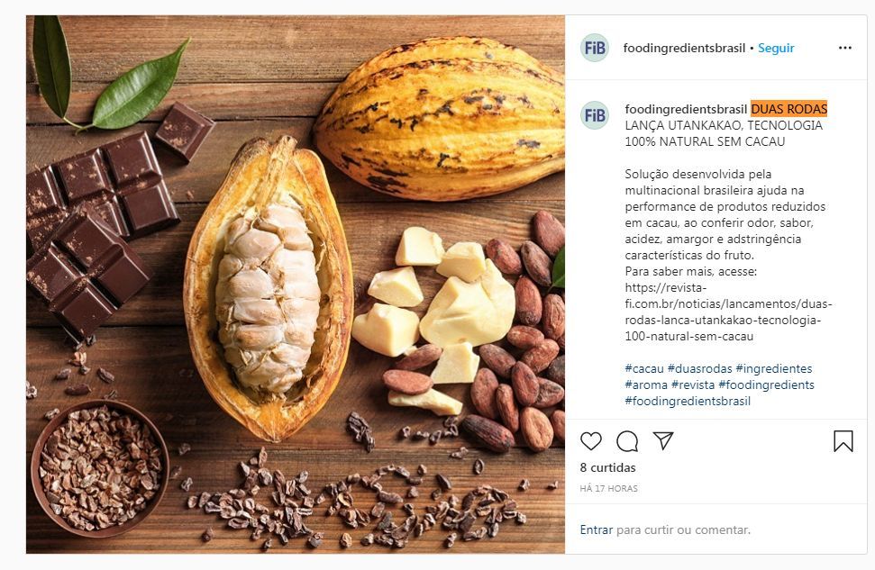Open comments with the speech bubble icon
This screenshot has height=570, width=875.
[627, 441]
